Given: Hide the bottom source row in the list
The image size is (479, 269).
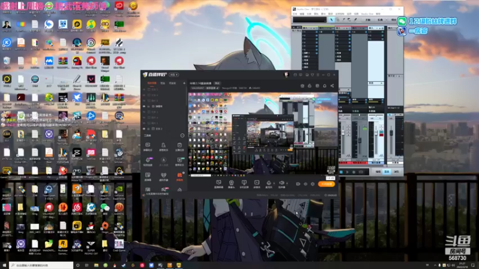Looking at the screenshot, I should tap(144, 129).
